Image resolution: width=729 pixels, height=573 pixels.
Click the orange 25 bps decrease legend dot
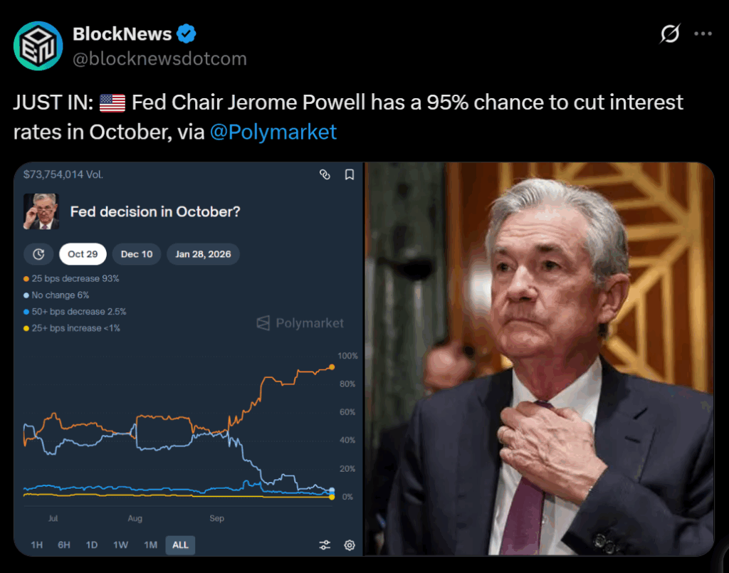coord(26,279)
